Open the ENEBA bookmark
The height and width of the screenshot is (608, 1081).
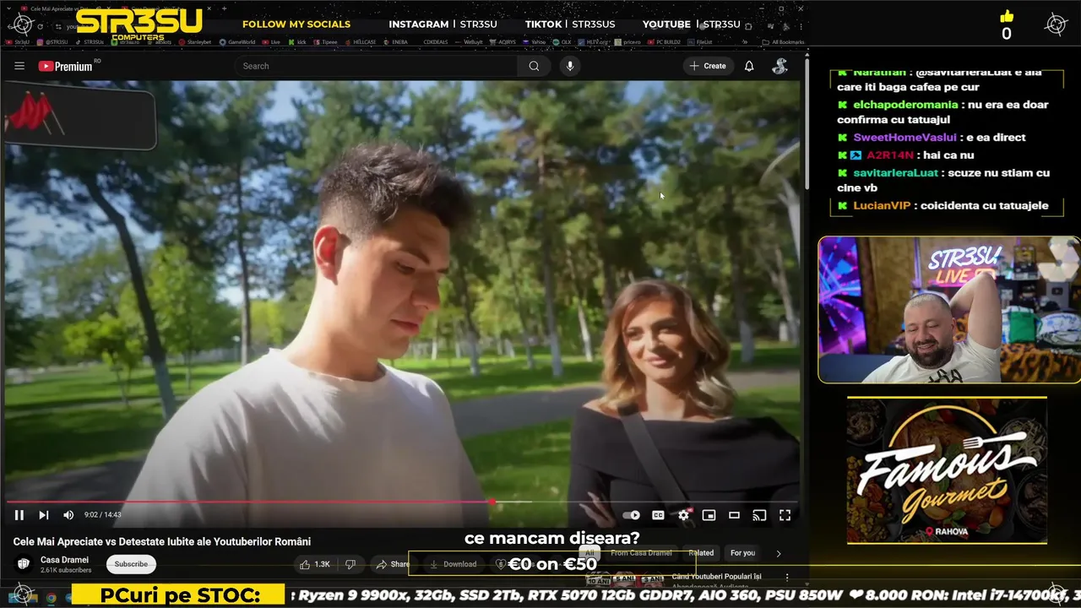pos(395,41)
